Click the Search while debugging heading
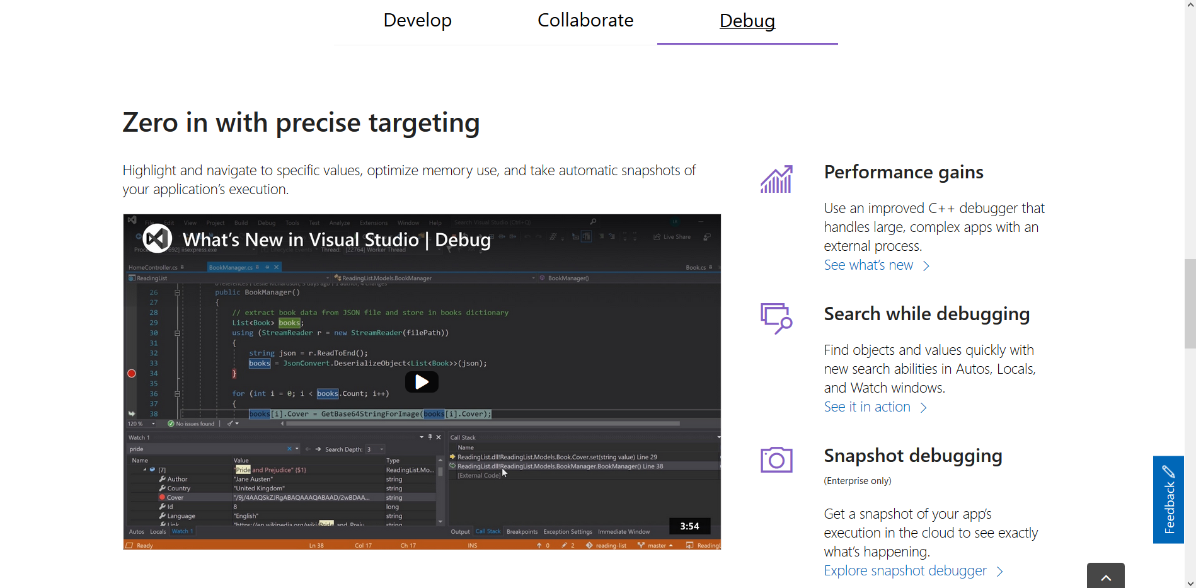Viewport: 1196px width, 588px height. click(927, 314)
